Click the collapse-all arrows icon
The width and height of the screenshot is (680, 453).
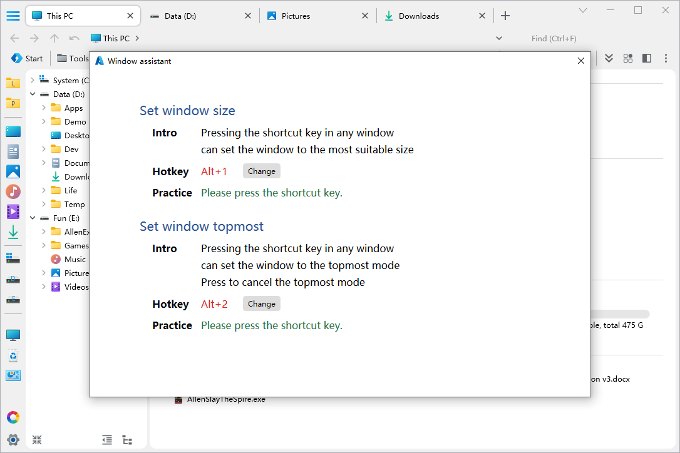pos(37,440)
